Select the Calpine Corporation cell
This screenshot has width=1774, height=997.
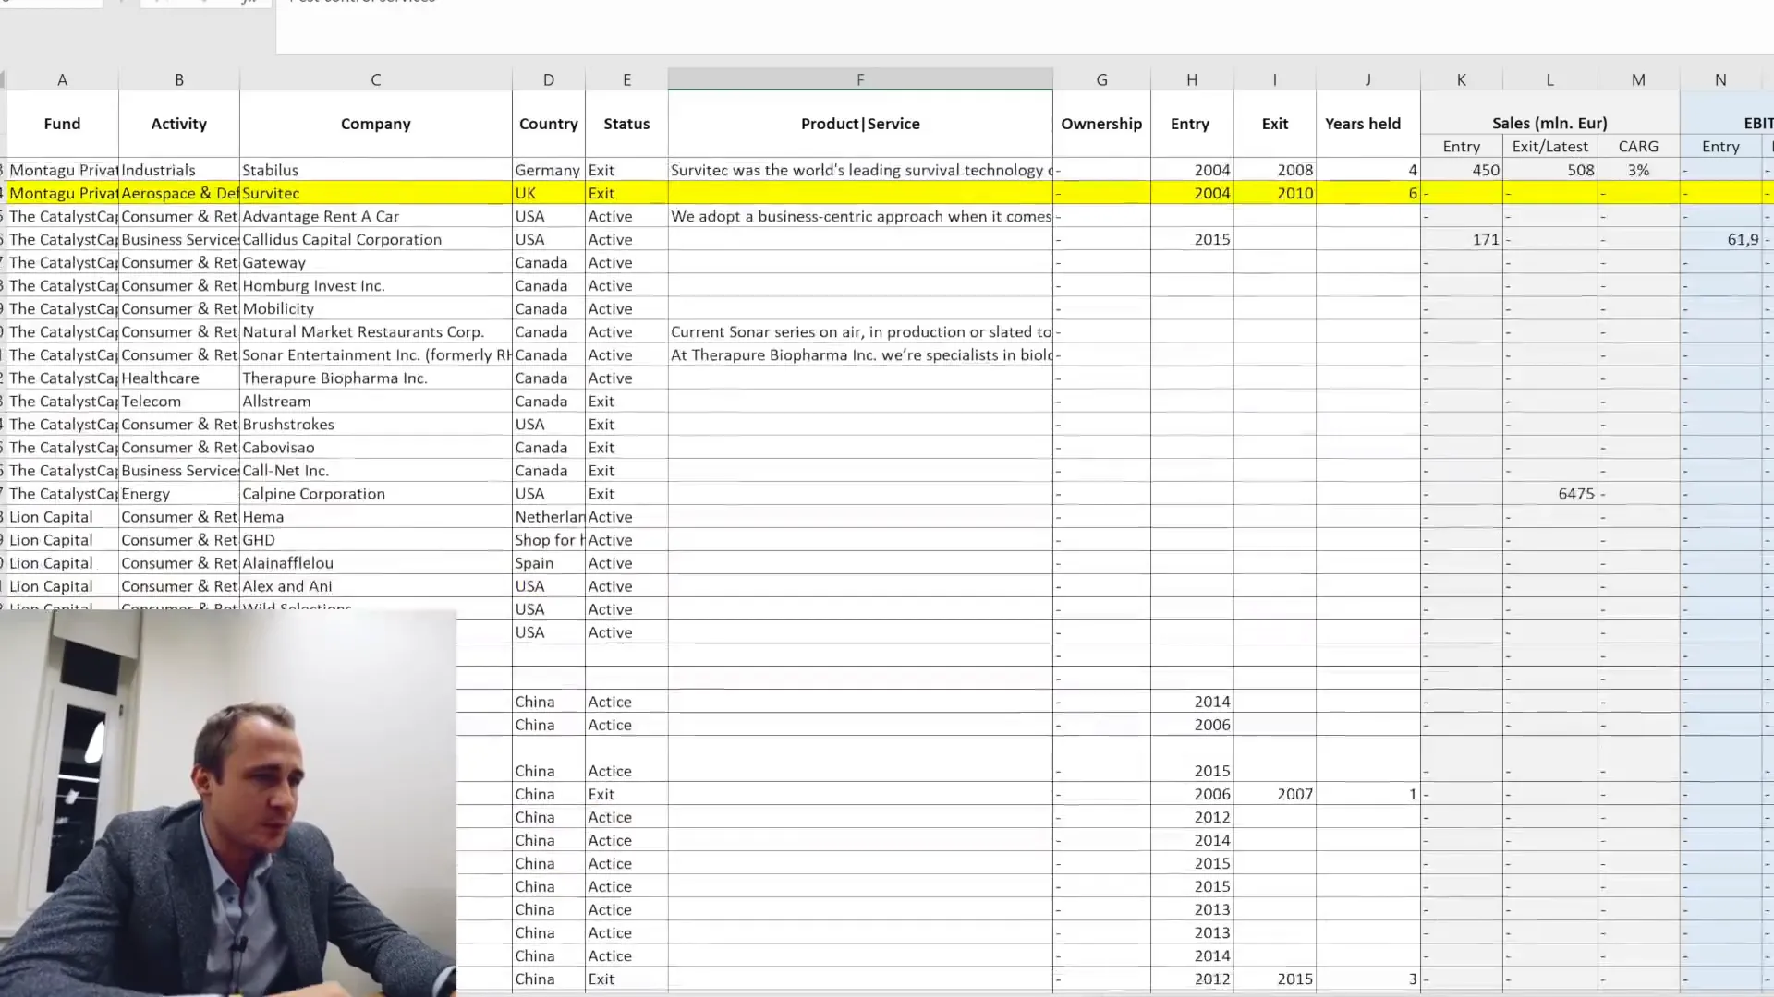pyautogui.click(x=375, y=493)
